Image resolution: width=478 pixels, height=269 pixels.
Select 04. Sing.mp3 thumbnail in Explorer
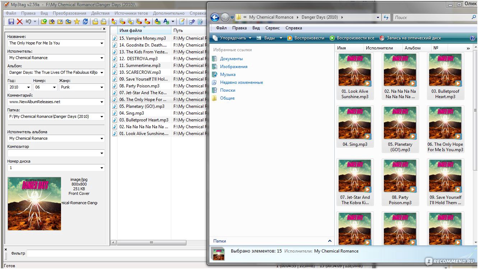click(x=355, y=126)
